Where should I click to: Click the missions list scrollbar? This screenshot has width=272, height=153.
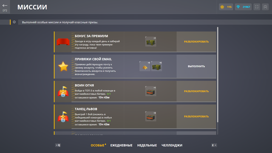coord(218,75)
